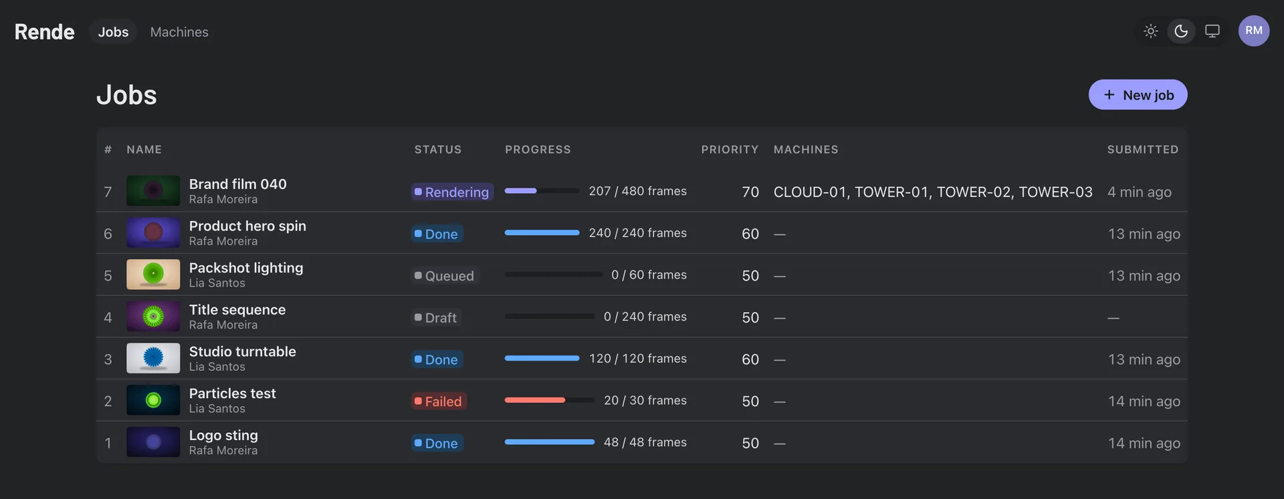This screenshot has width=1284, height=499.
Task: Open the Brand film 040 job
Action: (237, 184)
